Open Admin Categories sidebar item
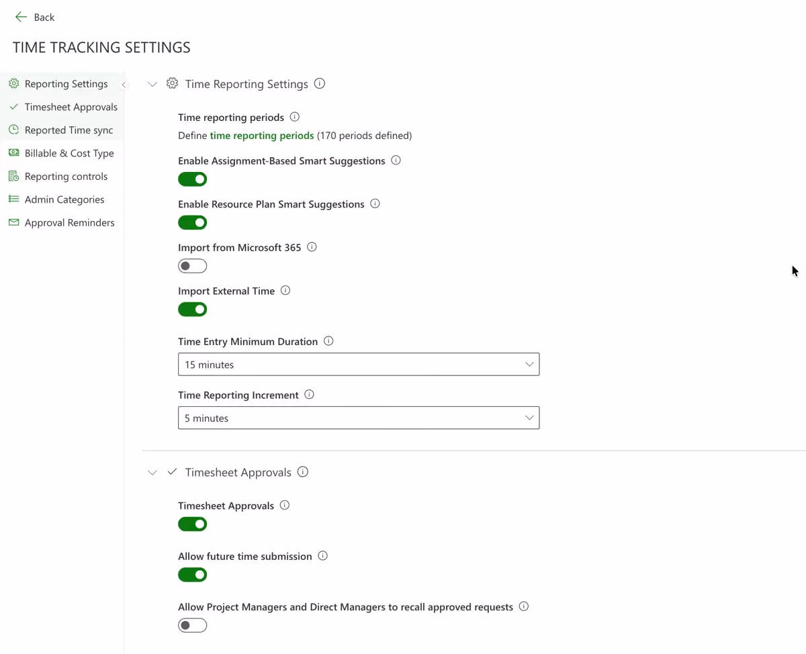This screenshot has width=806, height=654. (x=62, y=199)
